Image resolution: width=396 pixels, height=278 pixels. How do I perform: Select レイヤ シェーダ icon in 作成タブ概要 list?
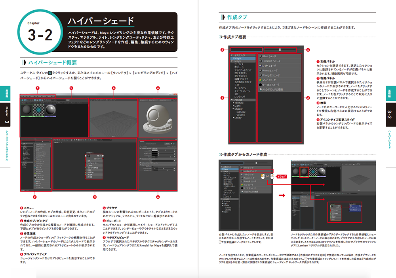(x=261, y=66)
